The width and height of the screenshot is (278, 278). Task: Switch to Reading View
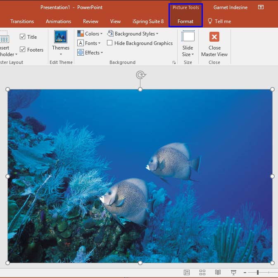218,272
